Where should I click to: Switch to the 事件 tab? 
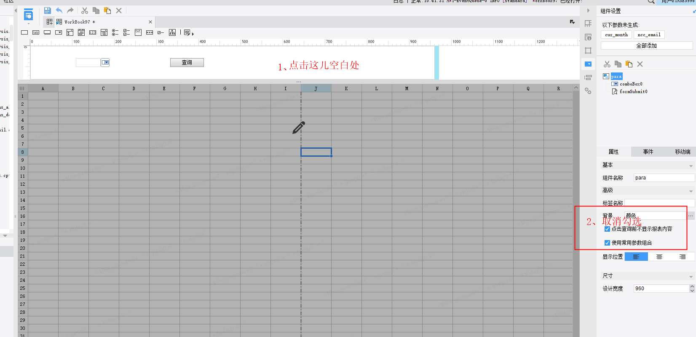[648, 152]
